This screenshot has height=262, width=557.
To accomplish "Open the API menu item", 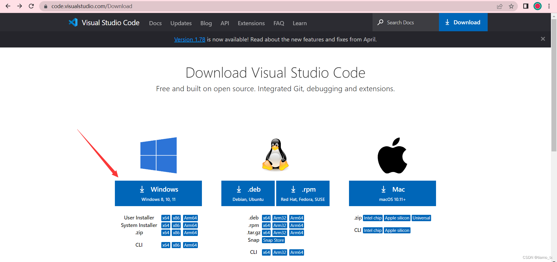I will click(225, 23).
